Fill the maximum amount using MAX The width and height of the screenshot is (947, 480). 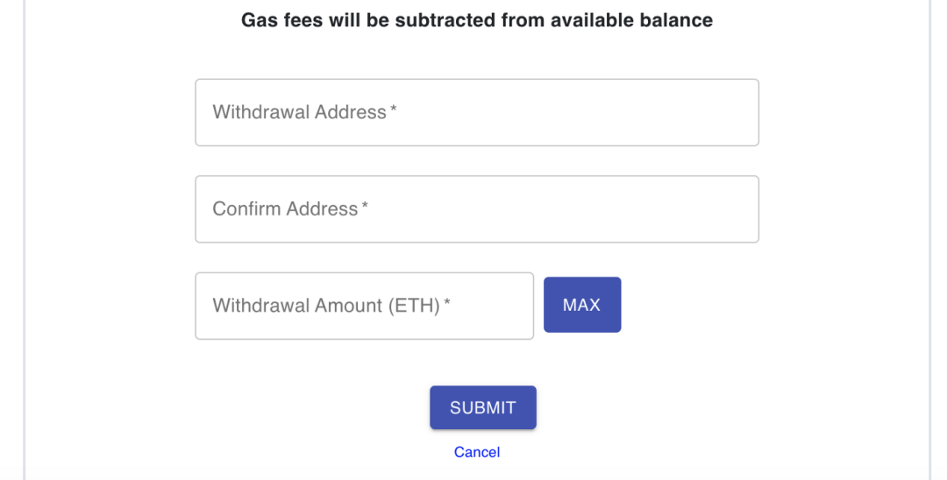pyautogui.click(x=582, y=305)
